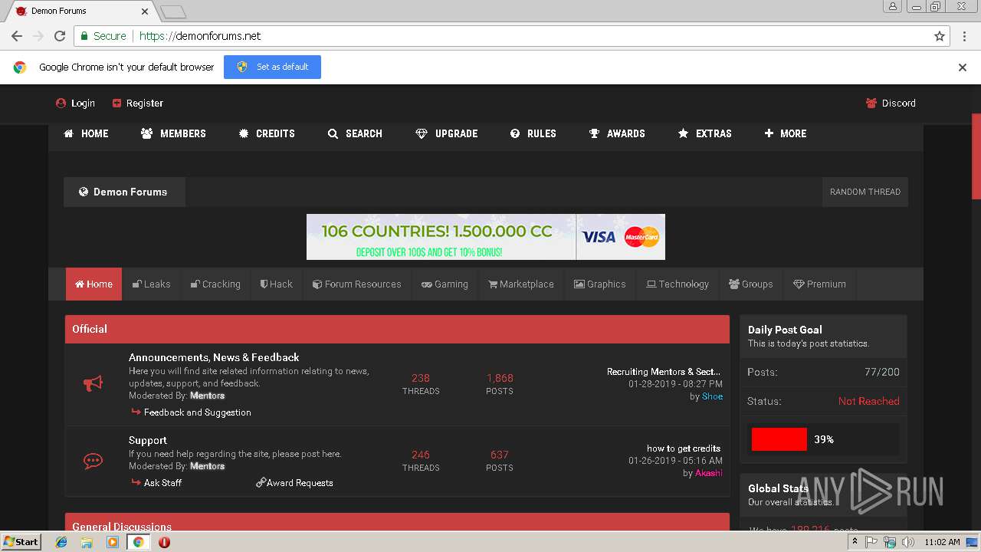Image resolution: width=981 pixels, height=552 pixels.
Task: Switch to the Premium tab
Action: 819,284
